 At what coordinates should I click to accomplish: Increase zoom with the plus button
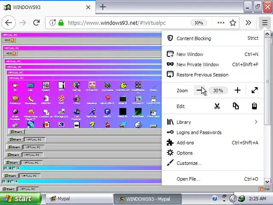[238, 90]
